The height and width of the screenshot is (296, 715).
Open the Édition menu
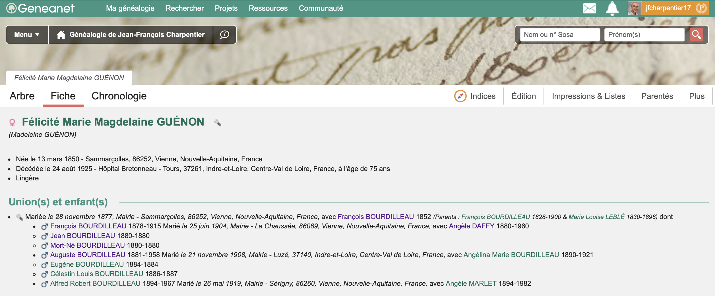point(524,96)
